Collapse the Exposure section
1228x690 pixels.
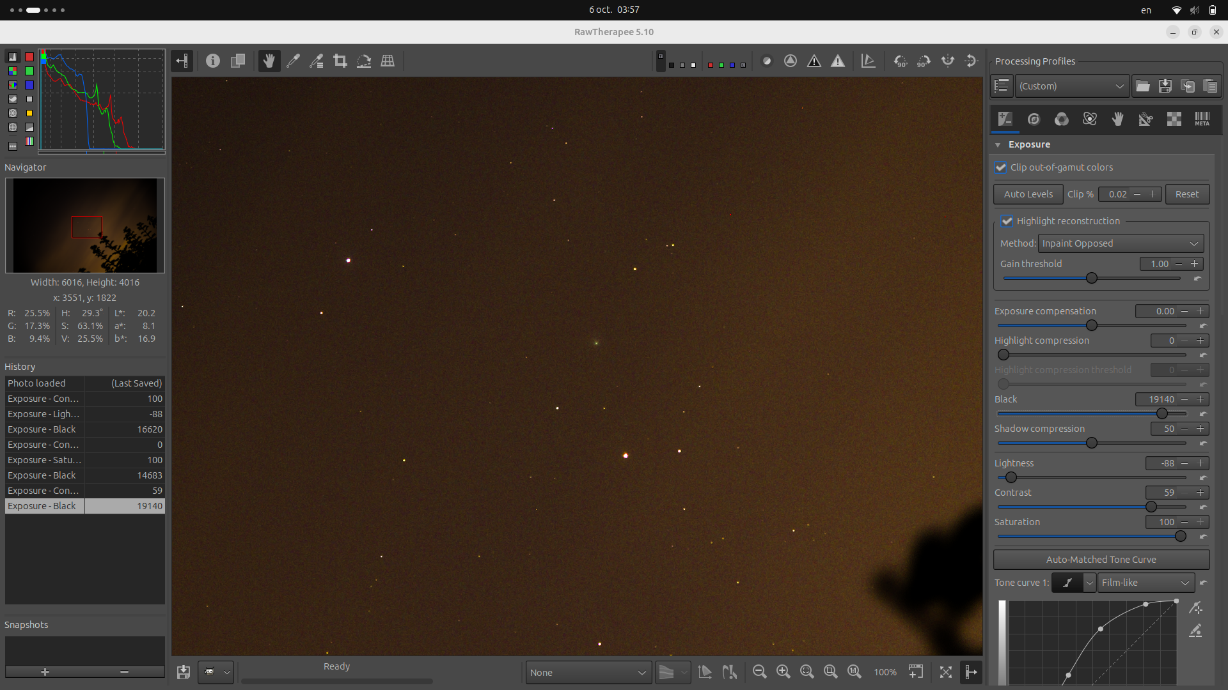click(998, 145)
